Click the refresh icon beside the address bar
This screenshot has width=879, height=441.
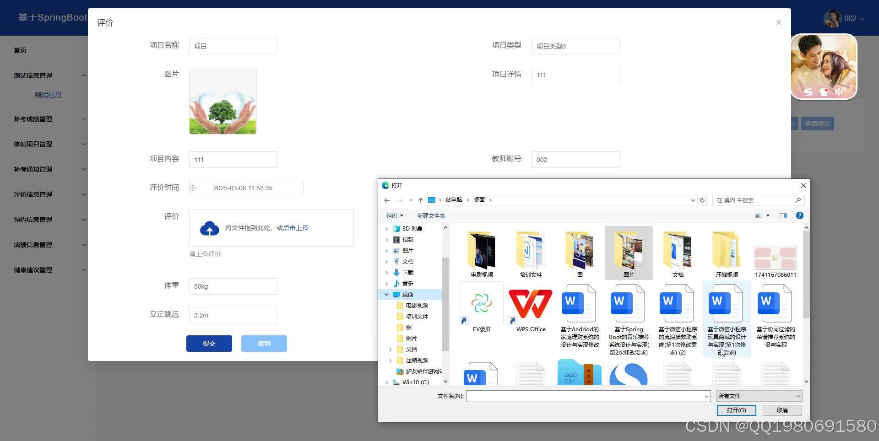(703, 200)
